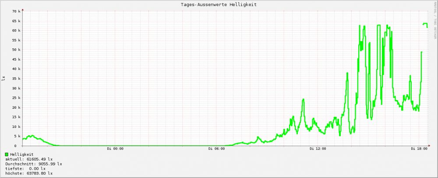Image resolution: width=438 pixels, height=178 pixels.
Task: Click the 5 k y-axis label
Action: pos(18,136)
